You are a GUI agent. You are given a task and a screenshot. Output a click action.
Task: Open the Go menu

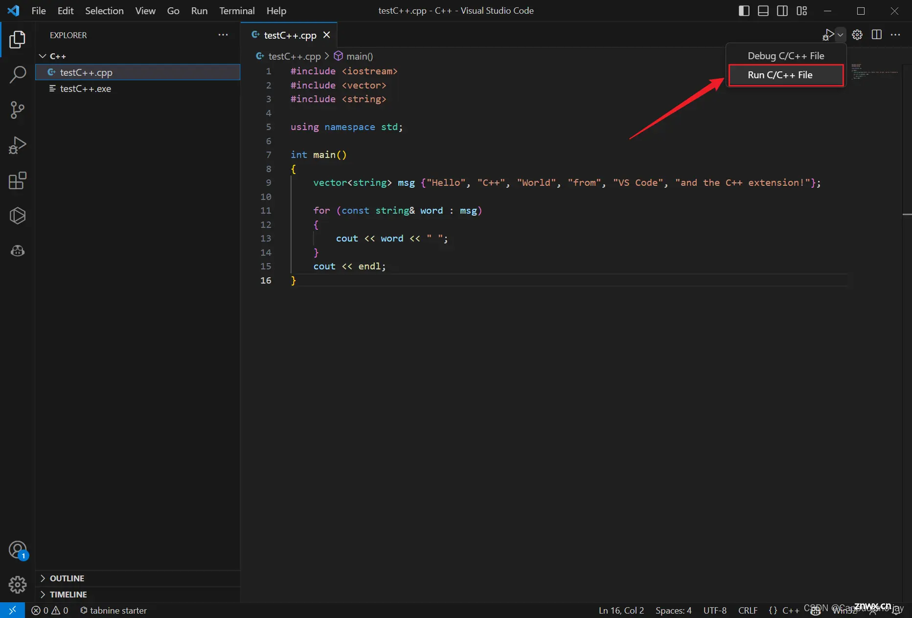coord(173,11)
